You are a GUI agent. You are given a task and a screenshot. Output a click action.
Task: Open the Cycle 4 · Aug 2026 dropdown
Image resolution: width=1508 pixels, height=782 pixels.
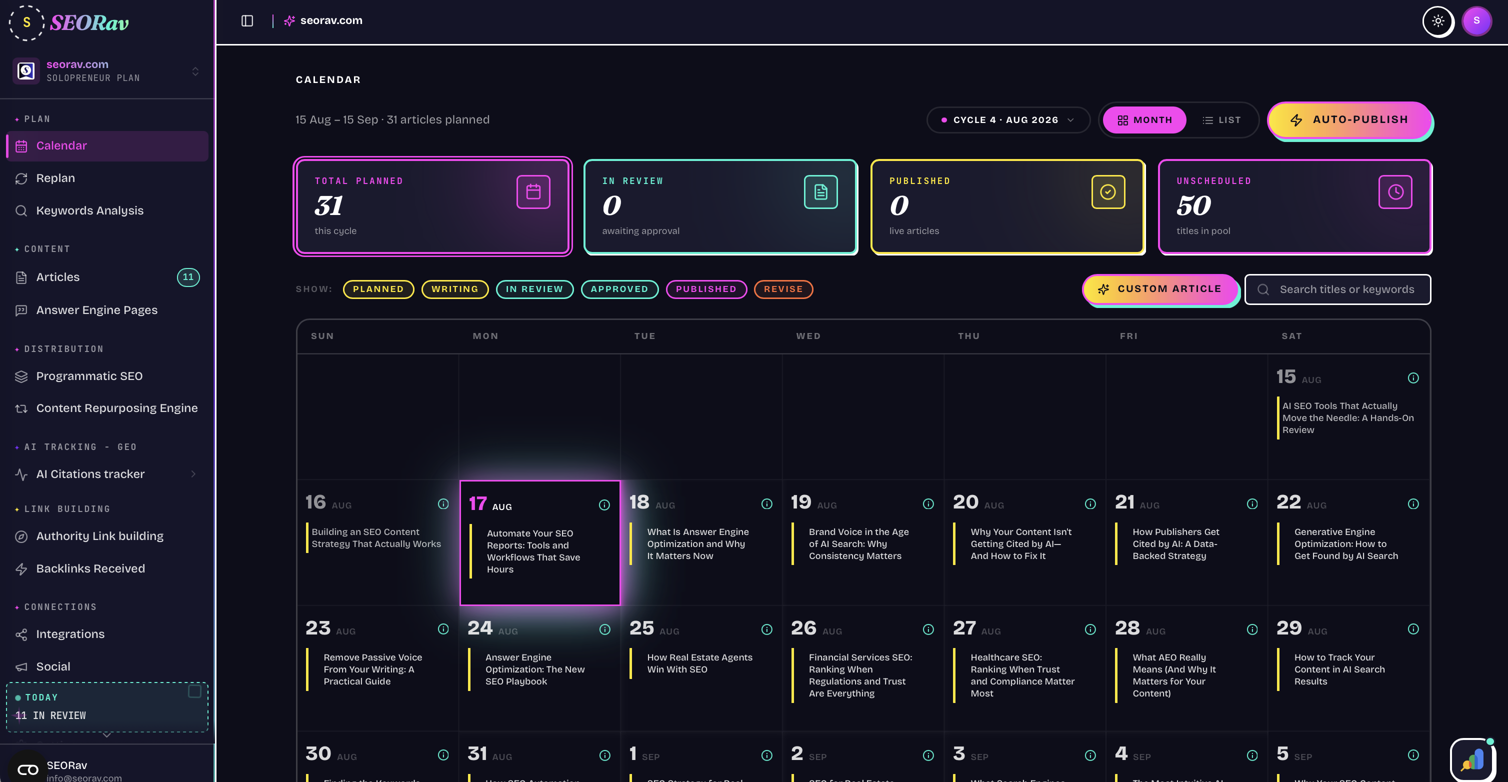(1008, 120)
